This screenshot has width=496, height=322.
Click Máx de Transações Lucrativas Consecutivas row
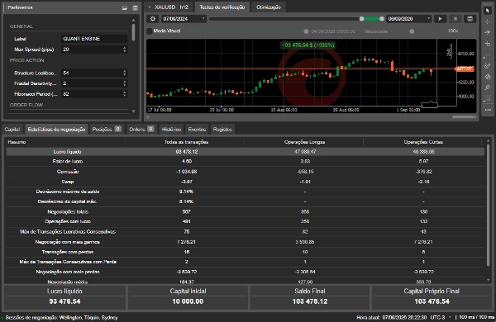coord(246,232)
